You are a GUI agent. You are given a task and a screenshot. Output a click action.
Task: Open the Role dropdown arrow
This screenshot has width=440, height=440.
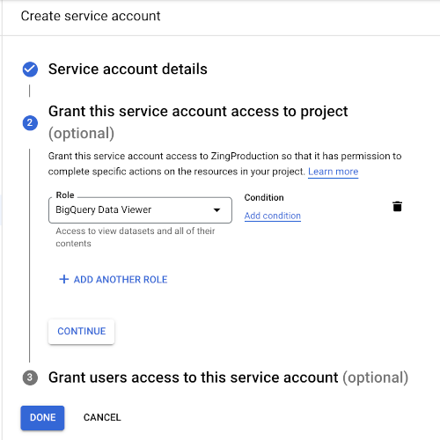point(216,210)
